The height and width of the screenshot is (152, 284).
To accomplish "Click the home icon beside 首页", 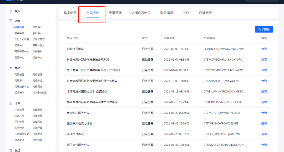I will pos(11,11).
